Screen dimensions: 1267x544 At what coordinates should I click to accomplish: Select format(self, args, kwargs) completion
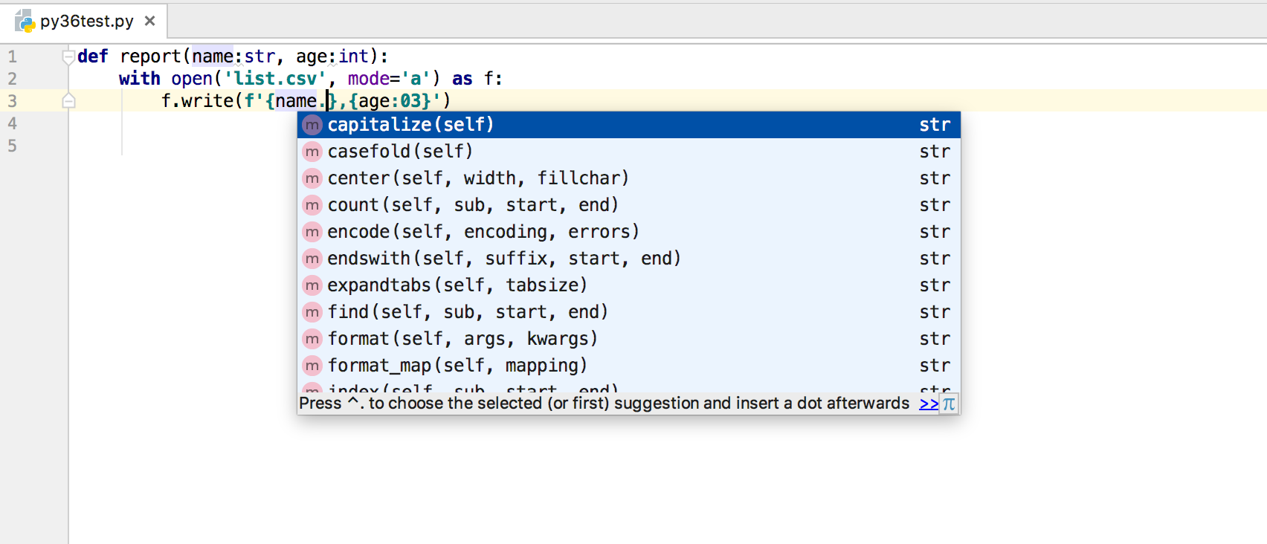coord(462,339)
